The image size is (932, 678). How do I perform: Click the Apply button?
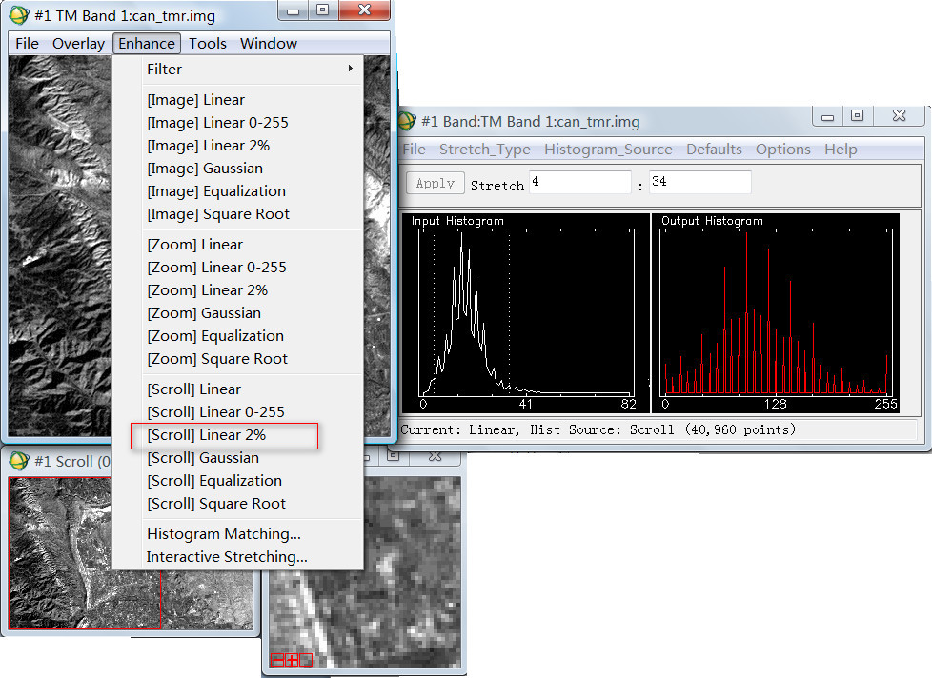point(436,184)
